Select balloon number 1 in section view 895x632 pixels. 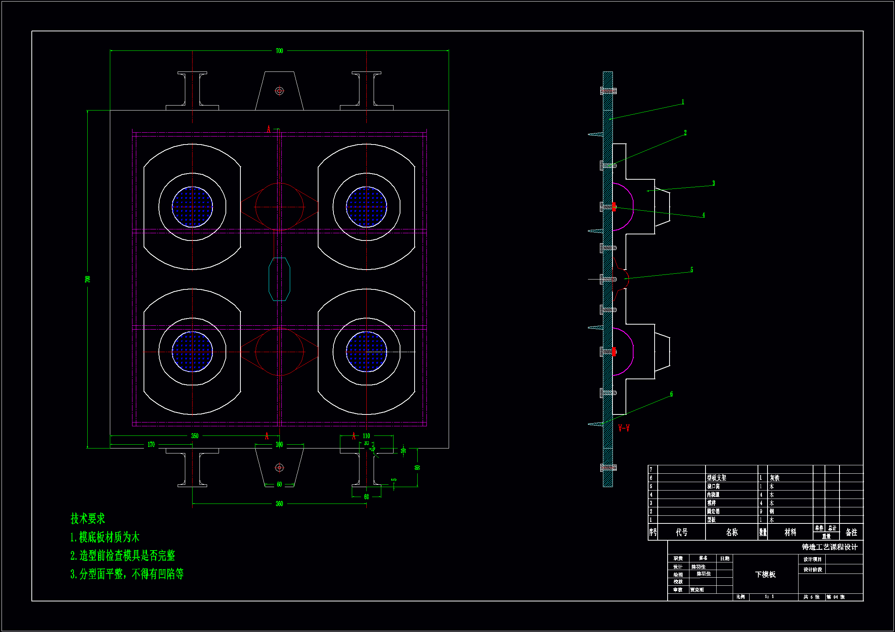click(683, 102)
